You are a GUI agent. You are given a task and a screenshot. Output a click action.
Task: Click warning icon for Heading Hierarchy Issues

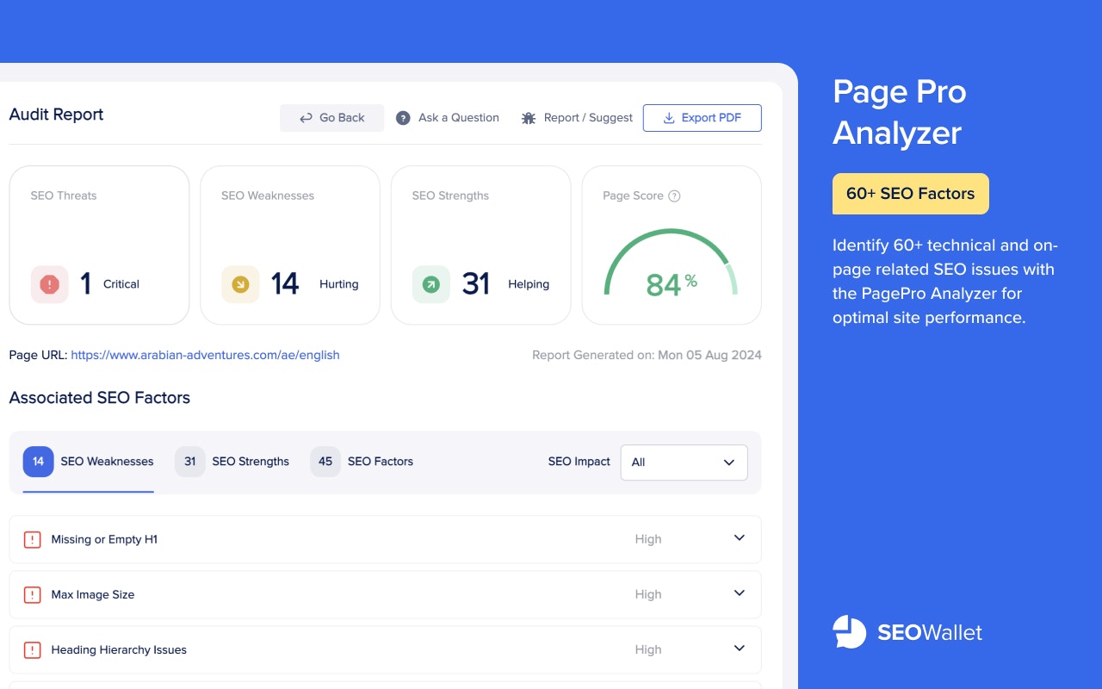[x=32, y=650]
